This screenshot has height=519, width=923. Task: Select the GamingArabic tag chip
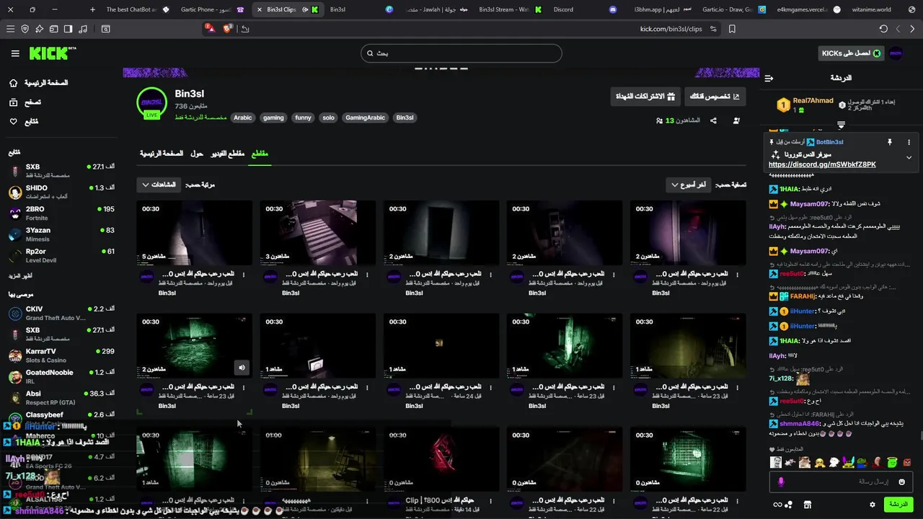[365, 117]
